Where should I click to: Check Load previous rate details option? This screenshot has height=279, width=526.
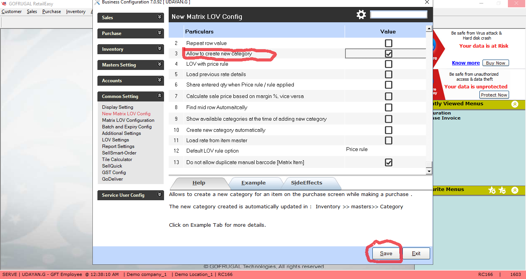pyautogui.click(x=389, y=74)
